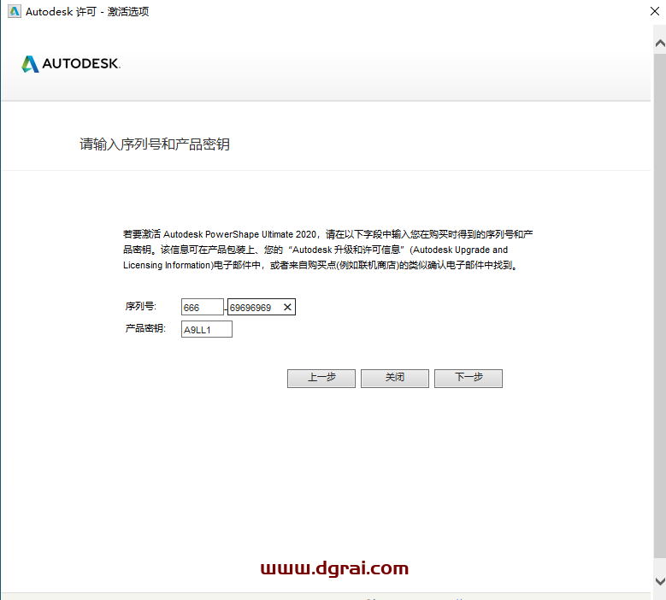Click the Autodesk logo in header
Screen dimensions: 666x600
click(71, 64)
